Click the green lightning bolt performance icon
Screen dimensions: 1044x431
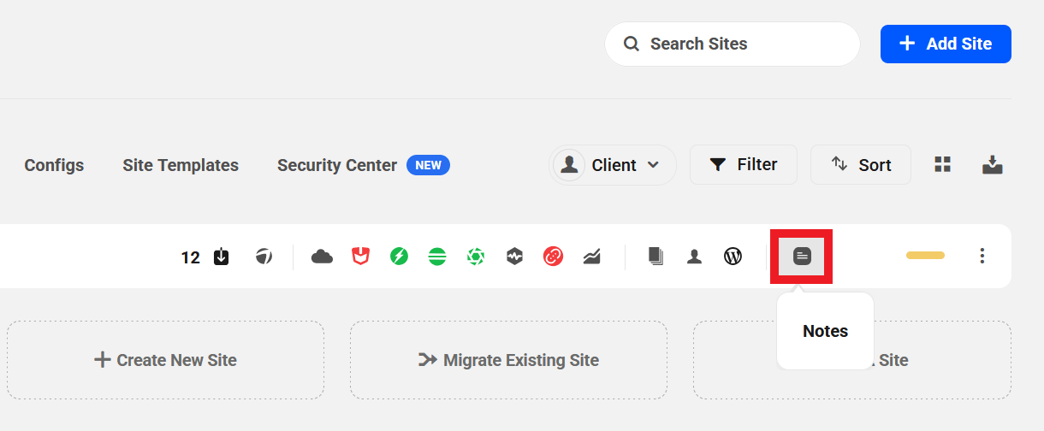tap(399, 256)
